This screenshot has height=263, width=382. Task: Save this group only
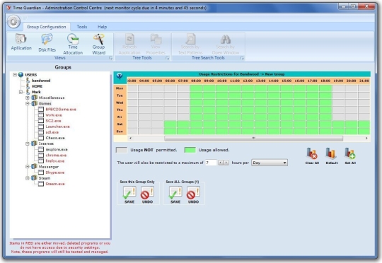click(x=129, y=195)
